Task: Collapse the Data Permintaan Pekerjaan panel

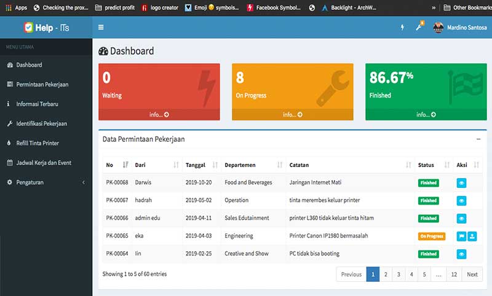Action: [478, 139]
